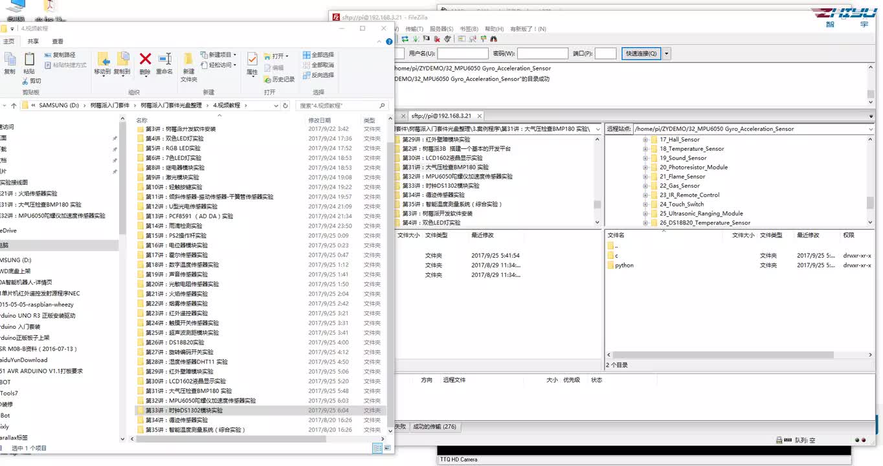Click 反向选择 (invert selection) in ribbon
Image resolution: width=883 pixels, height=466 pixels.
(318, 75)
